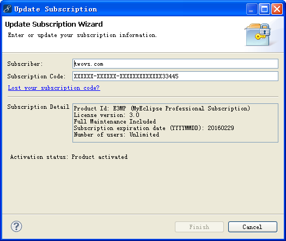Open the Lost your subscription code link
The height and width of the screenshot is (241, 286).
tap(54, 88)
